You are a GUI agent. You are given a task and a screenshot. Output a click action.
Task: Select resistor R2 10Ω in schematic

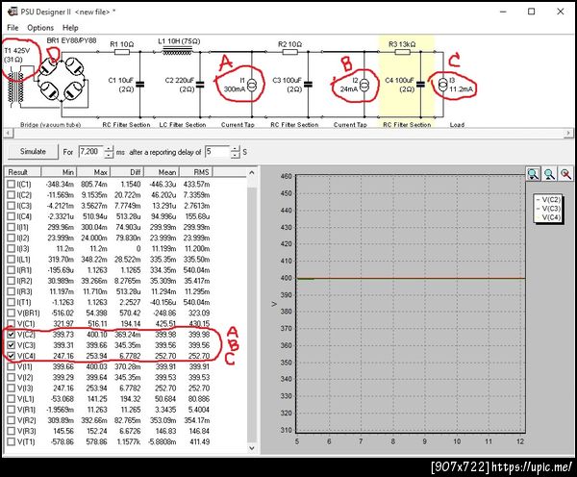[x=289, y=52]
